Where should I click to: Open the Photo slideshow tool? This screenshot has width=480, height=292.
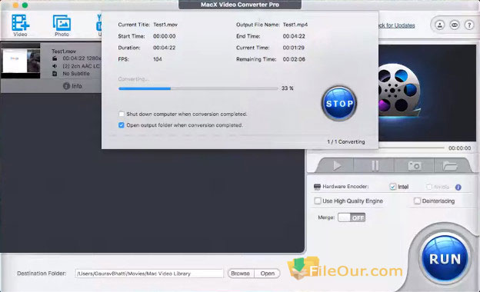(x=62, y=25)
